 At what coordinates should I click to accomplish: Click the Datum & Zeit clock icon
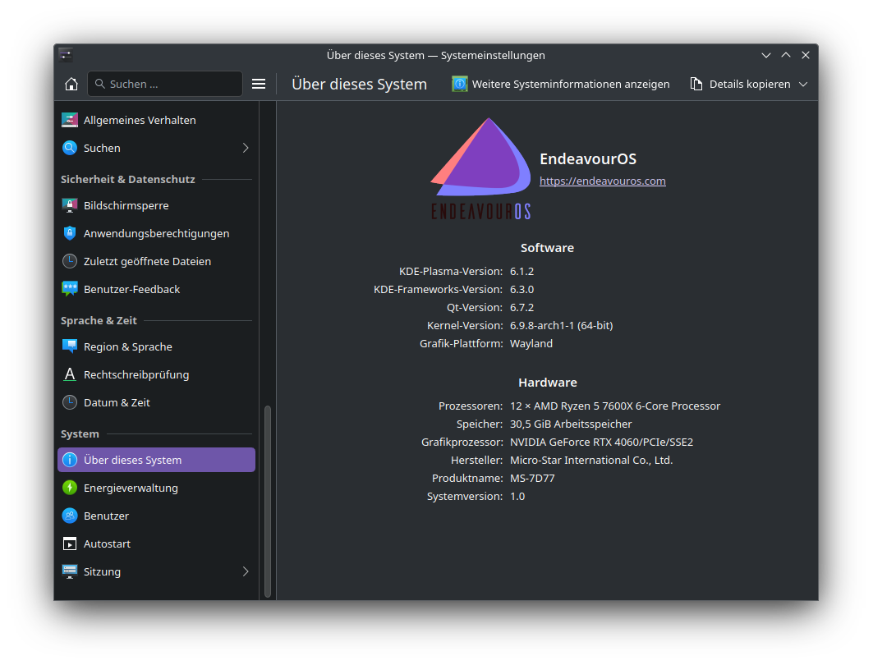[70, 402]
